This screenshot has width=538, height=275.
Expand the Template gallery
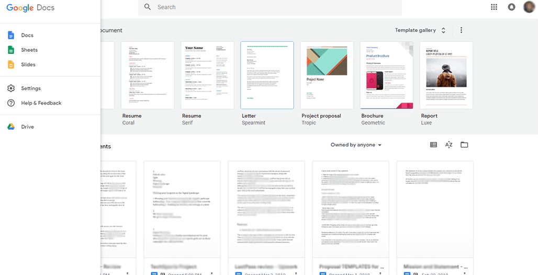[x=420, y=30]
